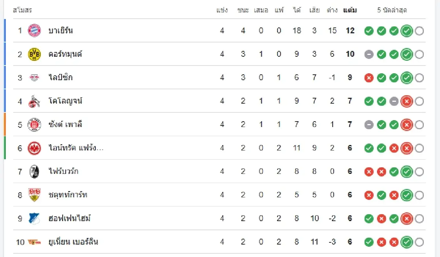Viewport: 440px width, 257px height.
Task: Click the St. Pauli club logo
Action: pyautogui.click(x=34, y=124)
